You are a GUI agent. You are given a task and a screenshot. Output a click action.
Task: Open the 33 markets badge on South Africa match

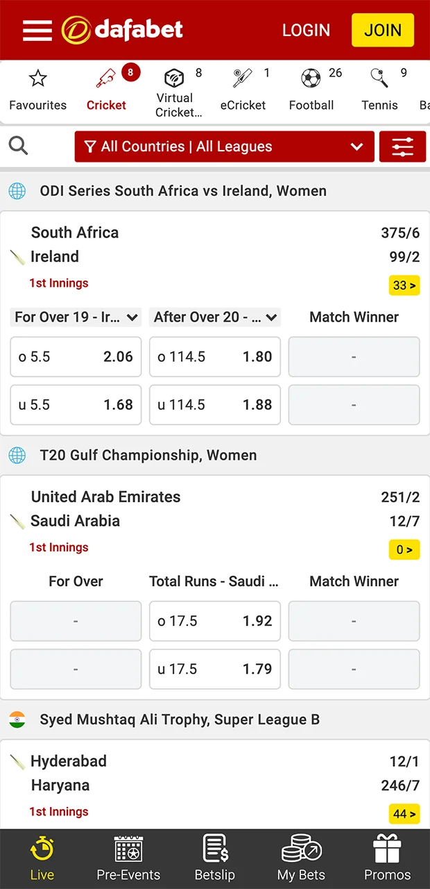404,285
